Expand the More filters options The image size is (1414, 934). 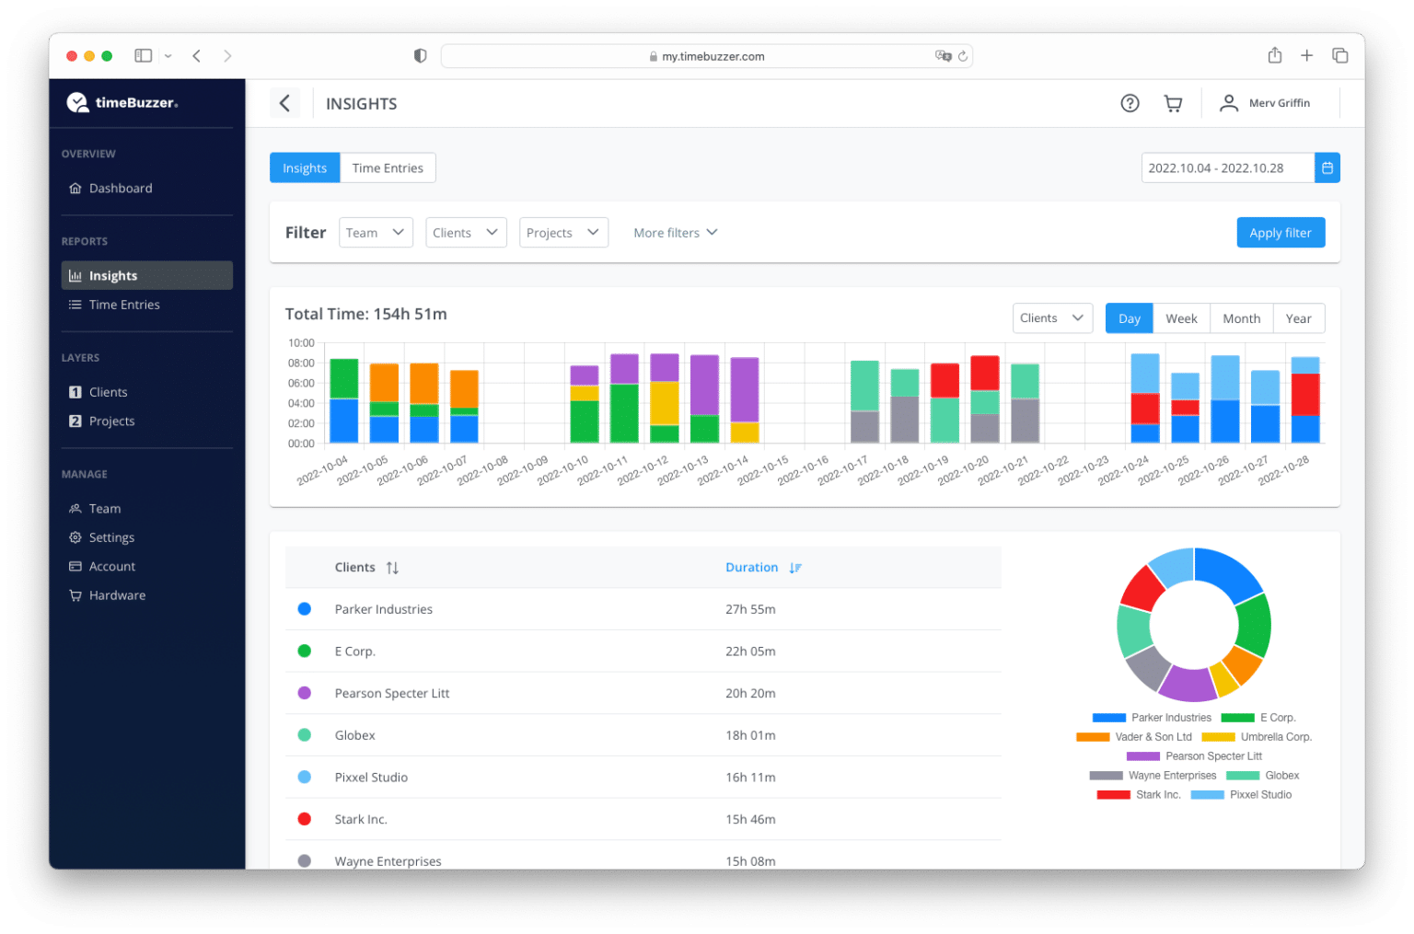click(x=675, y=232)
